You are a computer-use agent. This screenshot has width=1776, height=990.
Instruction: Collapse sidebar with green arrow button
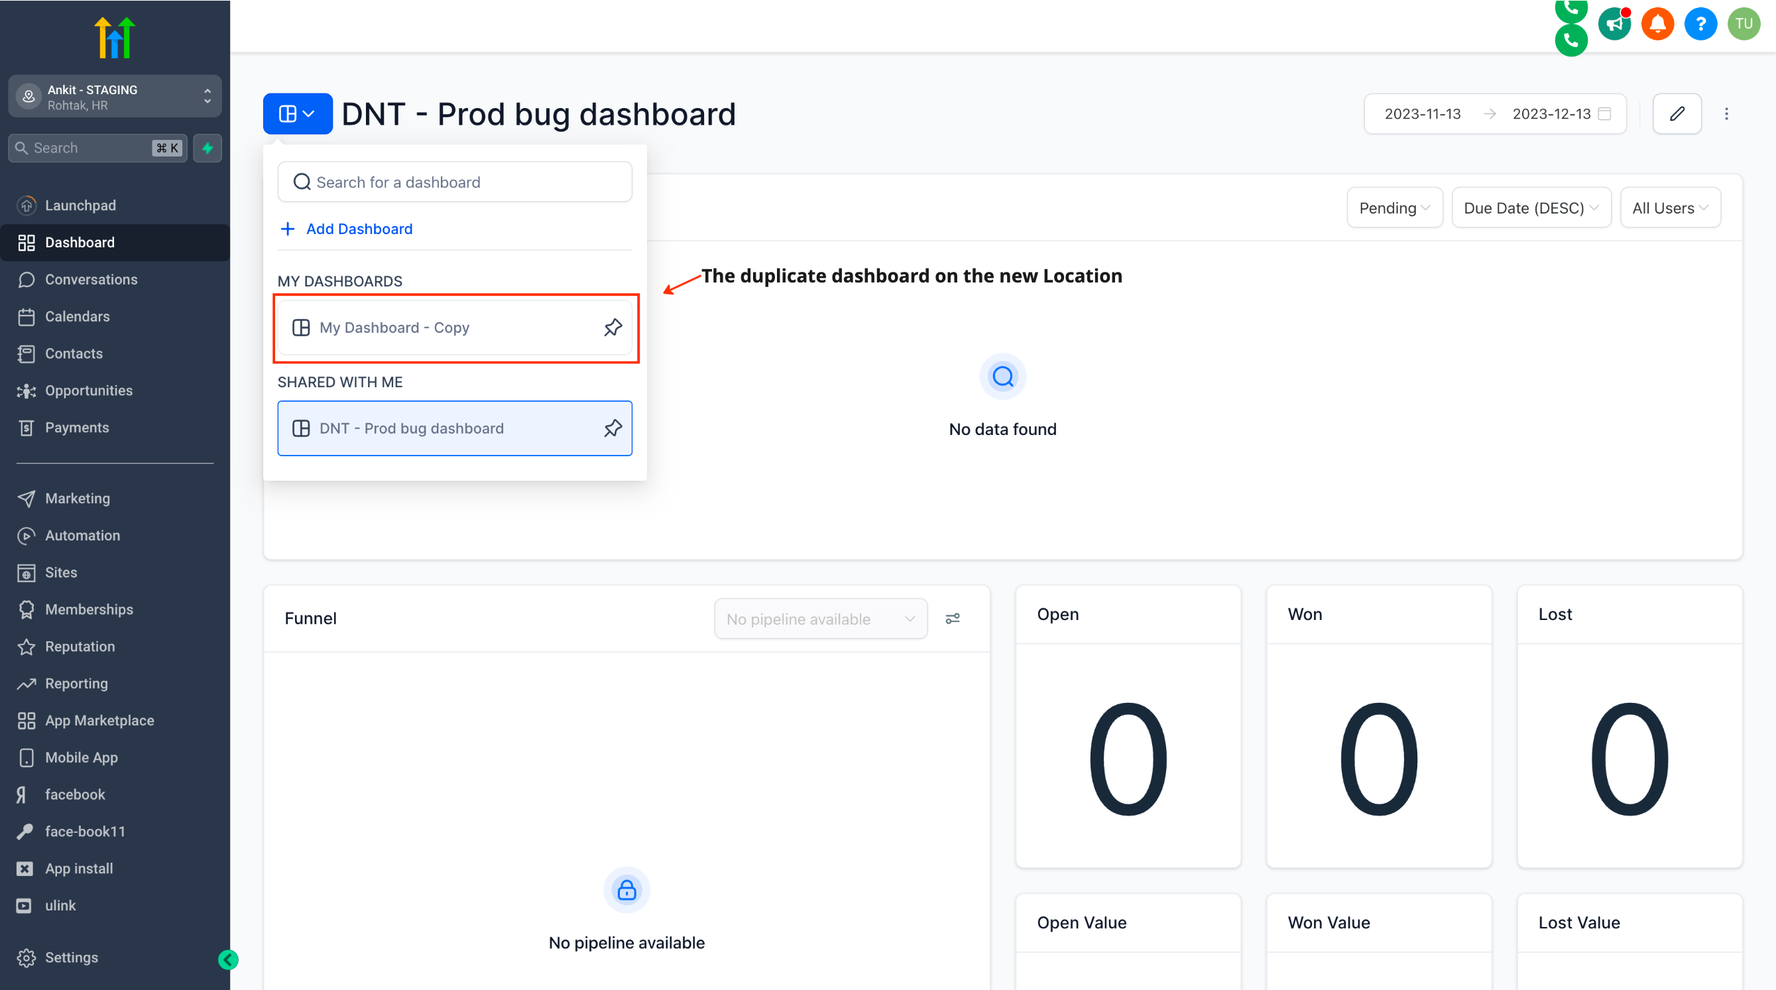(228, 959)
